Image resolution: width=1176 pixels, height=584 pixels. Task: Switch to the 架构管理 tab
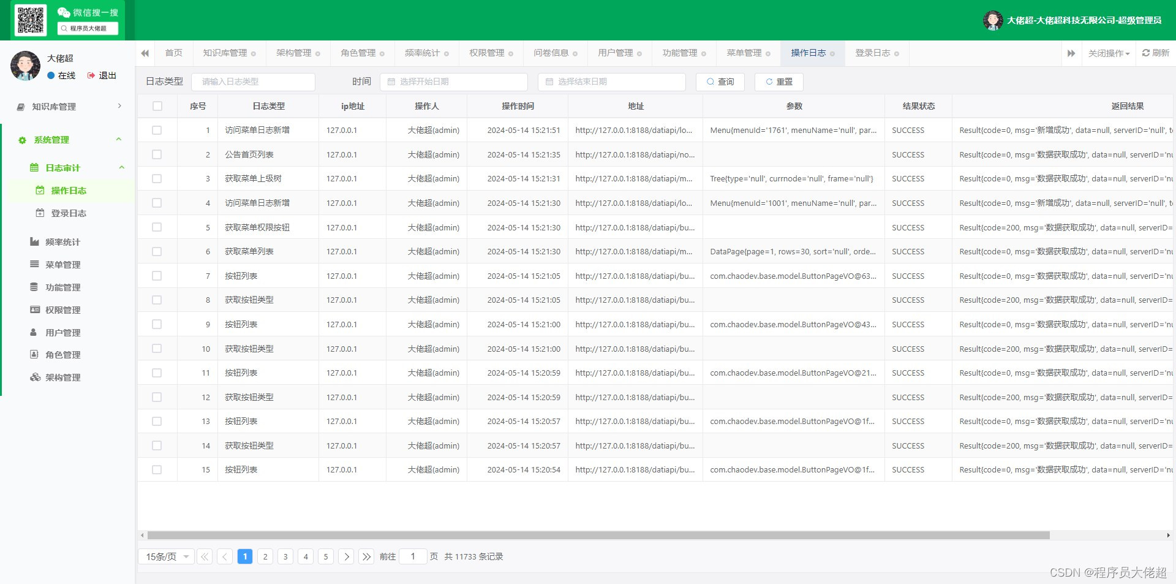[298, 53]
